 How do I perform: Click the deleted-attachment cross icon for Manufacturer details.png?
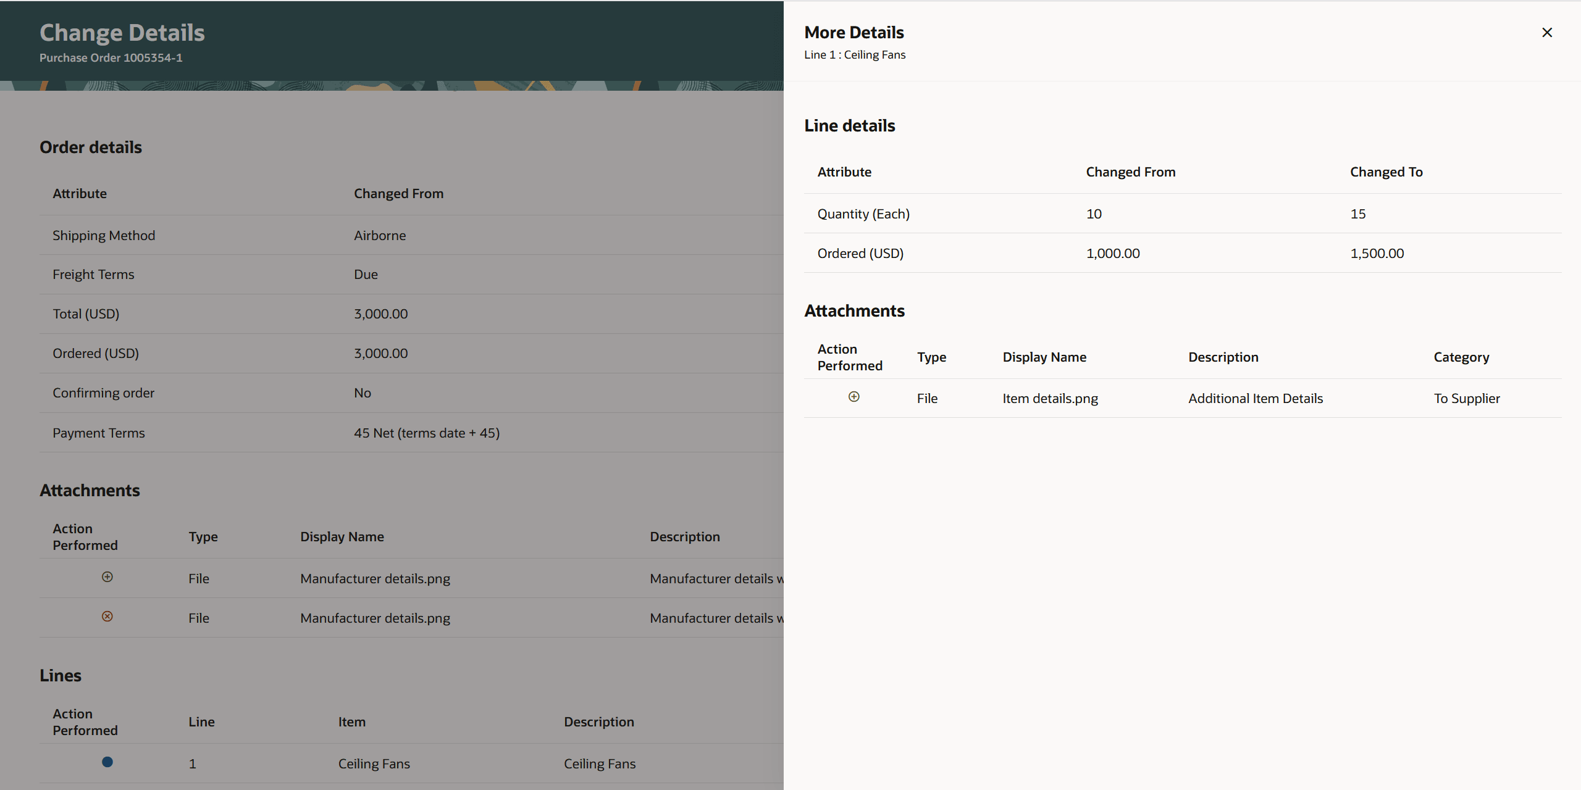click(107, 616)
